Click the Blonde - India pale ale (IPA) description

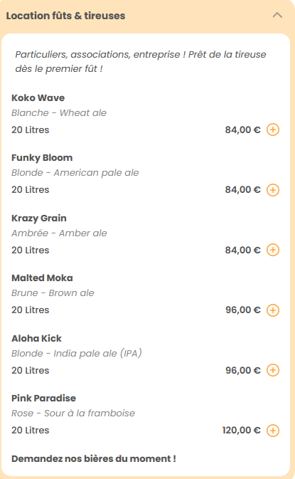pyautogui.click(x=77, y=353)
